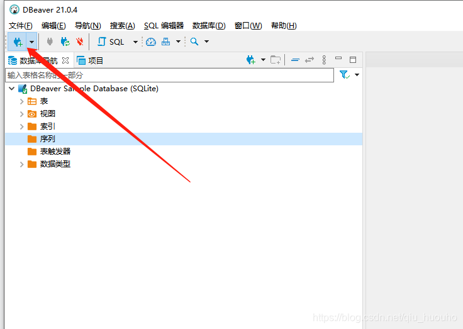Open dropdown arrow next to the diagram icon
The image size is (463, 329).
[x=178, y=42]
